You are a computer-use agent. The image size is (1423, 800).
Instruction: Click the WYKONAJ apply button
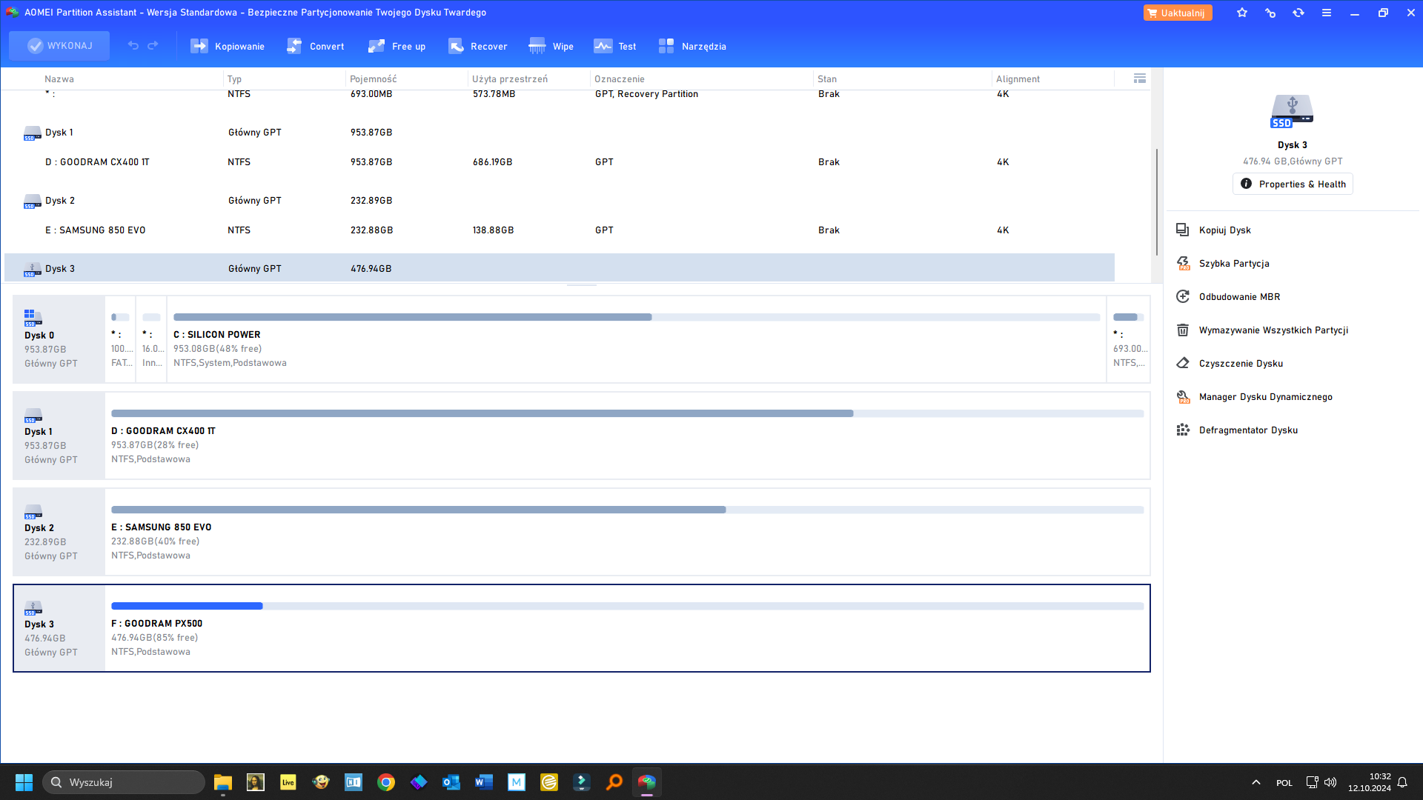point(59,46)
